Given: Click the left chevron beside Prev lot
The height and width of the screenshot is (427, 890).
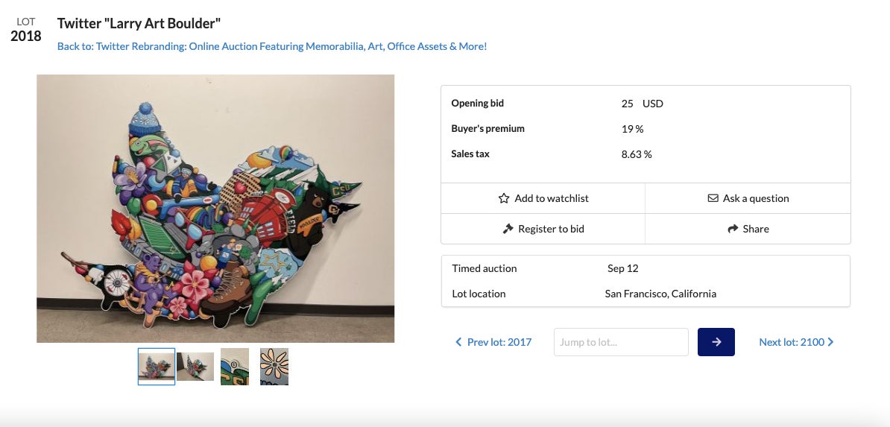Looking at the screenshot, I should tap(458, 343).
